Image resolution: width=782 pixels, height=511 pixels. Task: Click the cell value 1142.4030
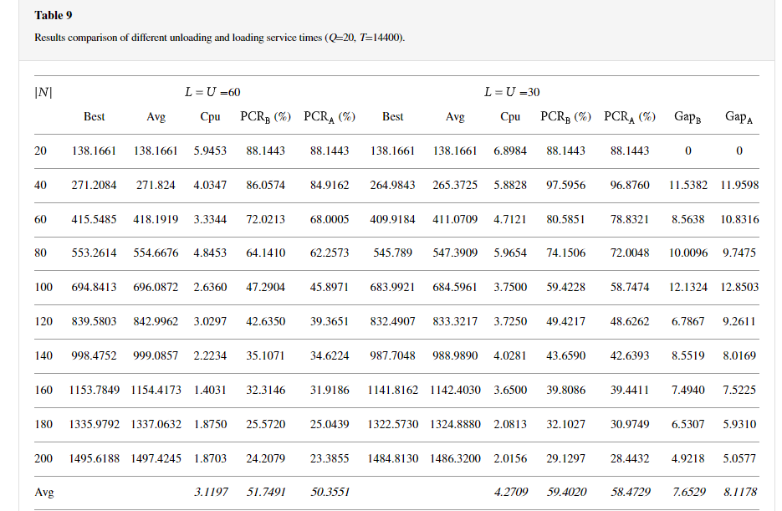click(x=455, y=390)
